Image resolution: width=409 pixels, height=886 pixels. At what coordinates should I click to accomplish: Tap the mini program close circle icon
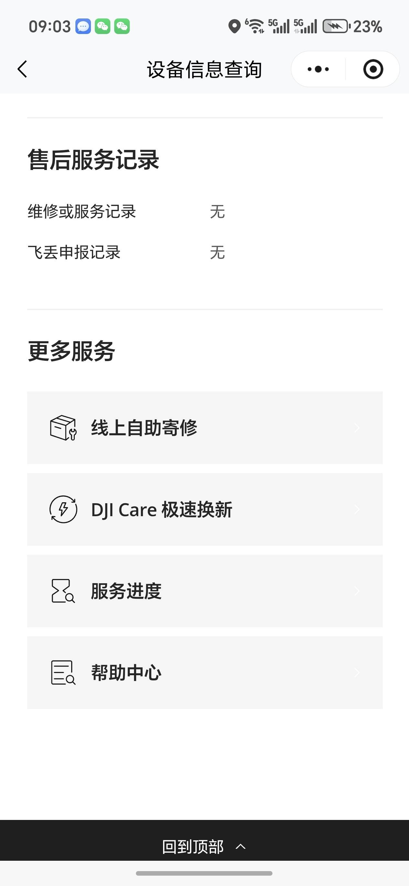[x=373, y=69]
